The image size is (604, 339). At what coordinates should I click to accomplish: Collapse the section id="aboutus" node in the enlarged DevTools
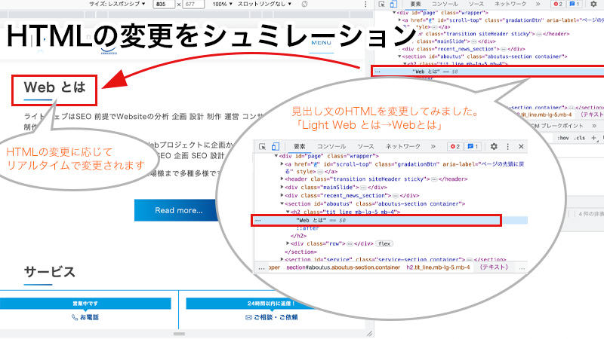[x=282, y=203]
